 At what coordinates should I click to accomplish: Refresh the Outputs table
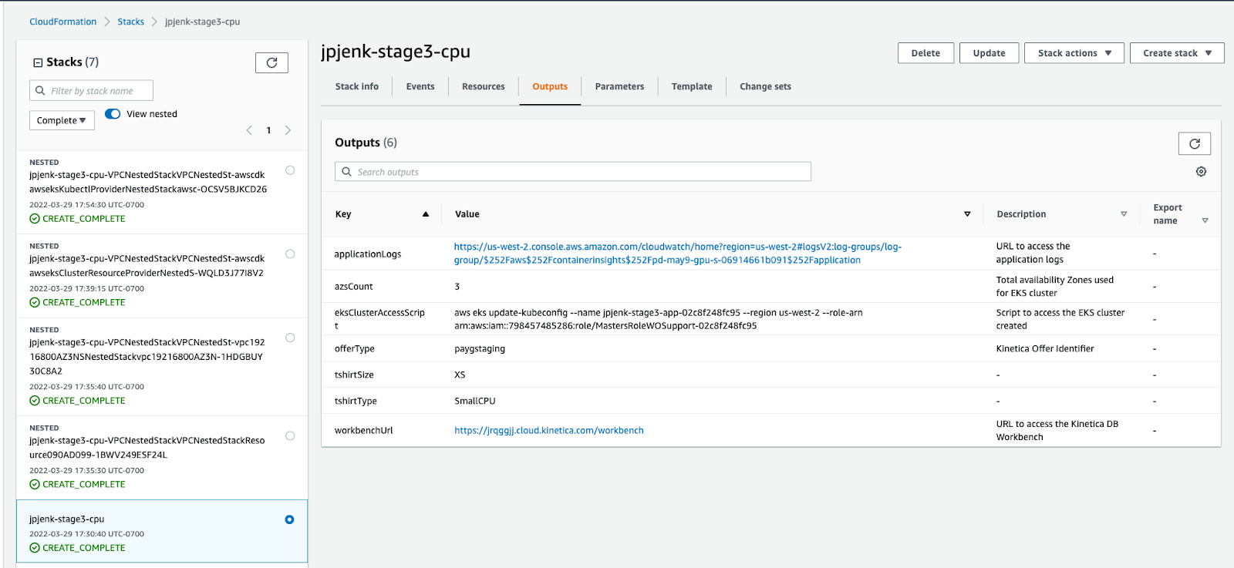click(1194, 143)
